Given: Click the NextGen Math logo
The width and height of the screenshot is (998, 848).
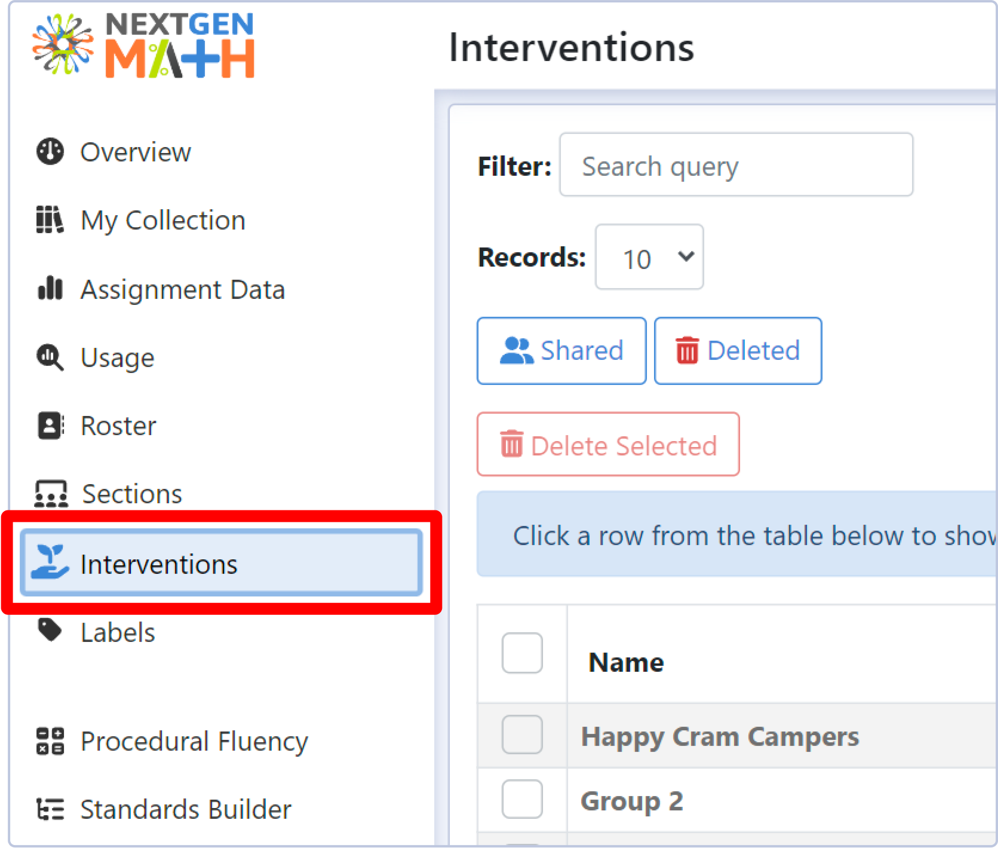Looking at the screenshot, I should pos(143,46).
